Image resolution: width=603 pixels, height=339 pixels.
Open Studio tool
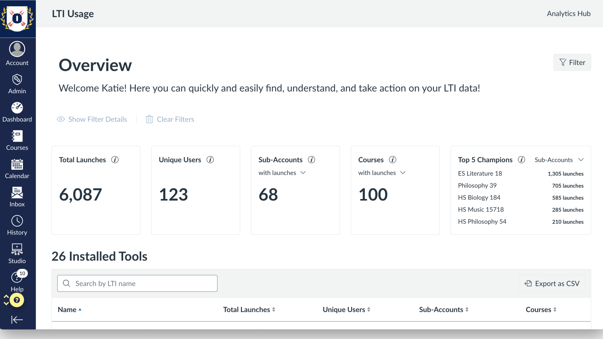point(17,253)
